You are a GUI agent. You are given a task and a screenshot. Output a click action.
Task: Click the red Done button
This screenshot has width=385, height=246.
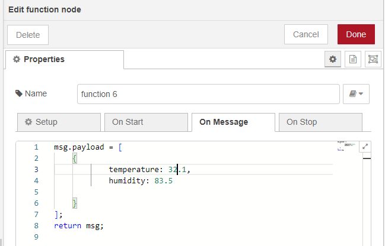356,34
